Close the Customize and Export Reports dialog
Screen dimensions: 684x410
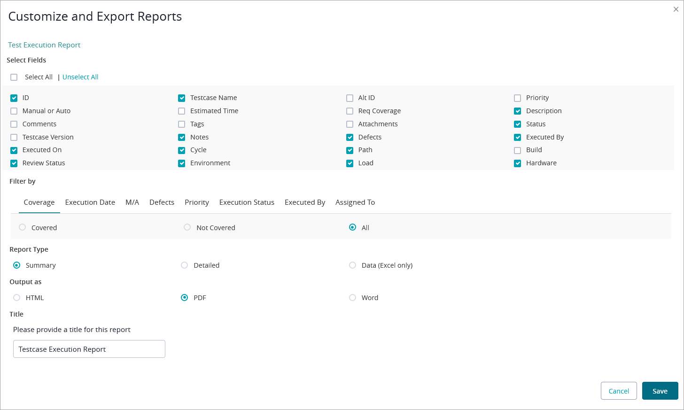point(676,9)
